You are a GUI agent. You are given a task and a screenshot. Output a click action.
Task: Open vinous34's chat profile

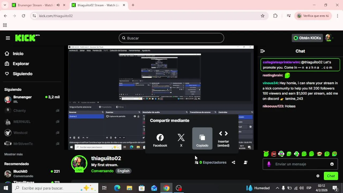tap(270, 83)
